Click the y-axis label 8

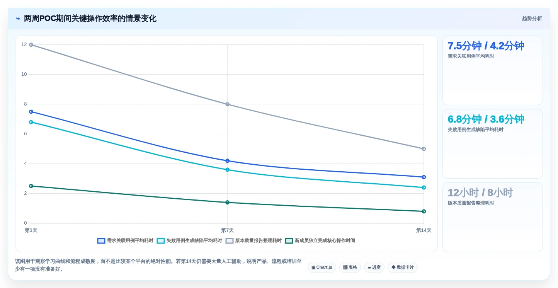(x=26, y=104)
